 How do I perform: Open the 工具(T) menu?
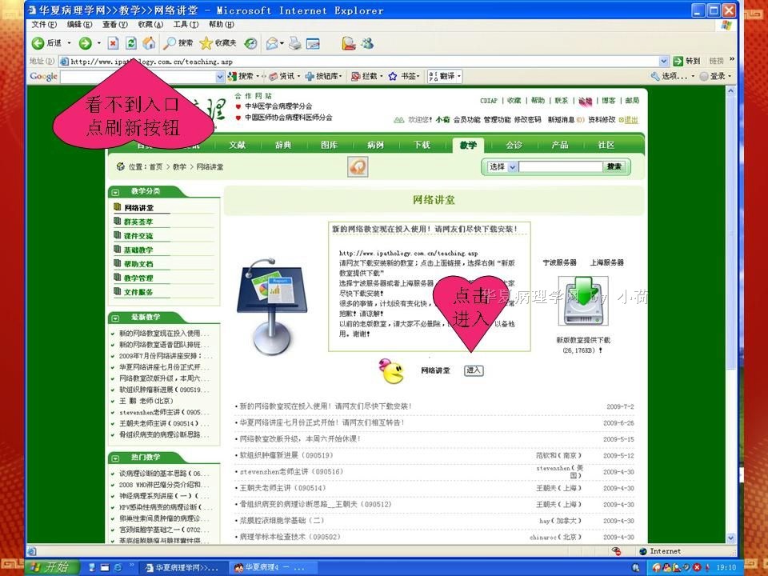coord(186,25)
